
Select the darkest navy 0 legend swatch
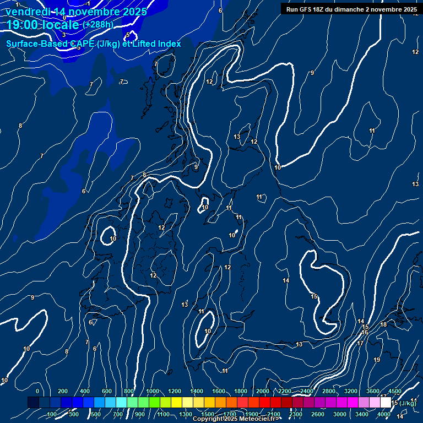33,403
